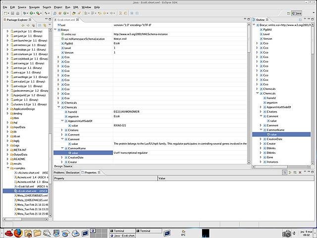Viewport: 317px width, 238px height.
Task: Open the Project menu
Action: [x=58, y=7]
